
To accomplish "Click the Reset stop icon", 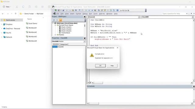I will click(x=92, y=10).
